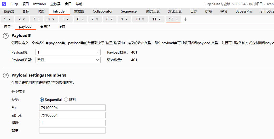Screen dimensions: 274x139
Task: Close Intruder tab 12
Action: coord(176,19)
